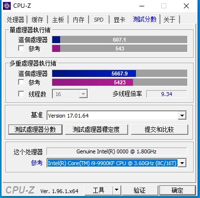Expand the thread count dropdown showing 16
200x198 pixels.
tap(83, 94)
